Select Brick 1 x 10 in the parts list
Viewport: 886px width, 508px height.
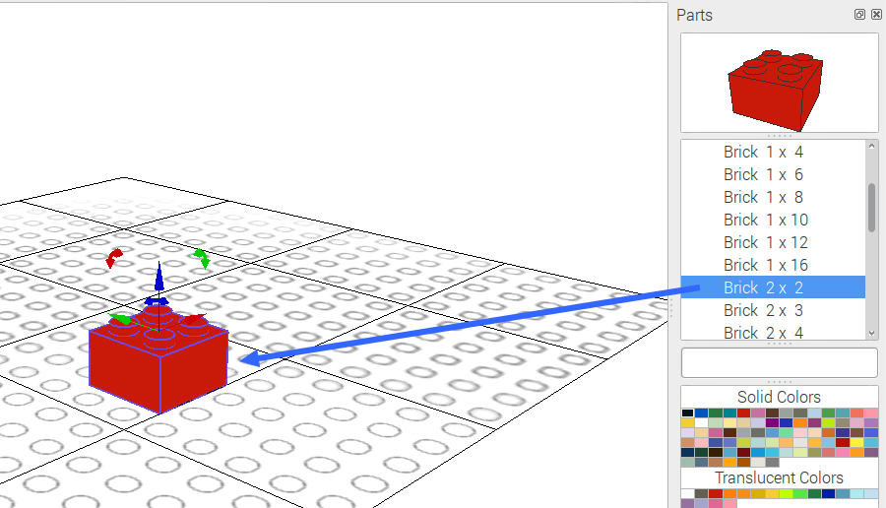tap(773, 220)
